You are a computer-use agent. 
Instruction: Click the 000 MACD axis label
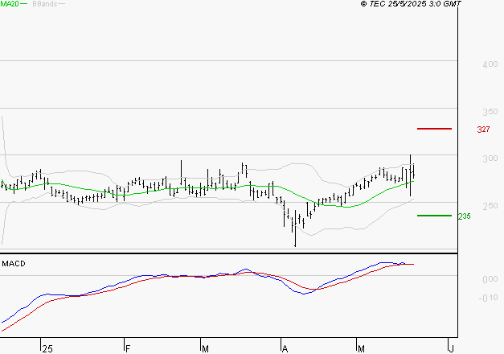[490, 279]
